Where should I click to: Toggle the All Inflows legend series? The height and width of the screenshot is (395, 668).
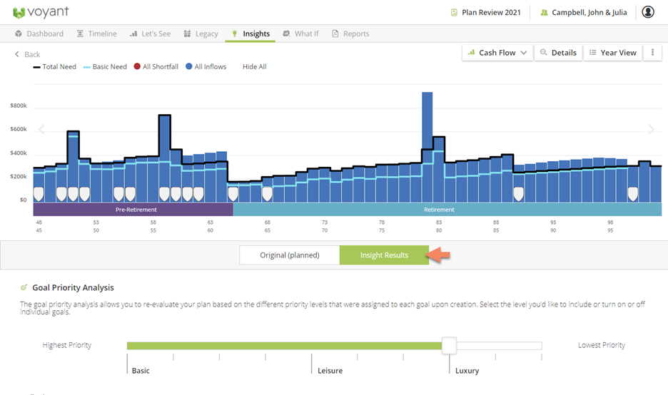206,67
